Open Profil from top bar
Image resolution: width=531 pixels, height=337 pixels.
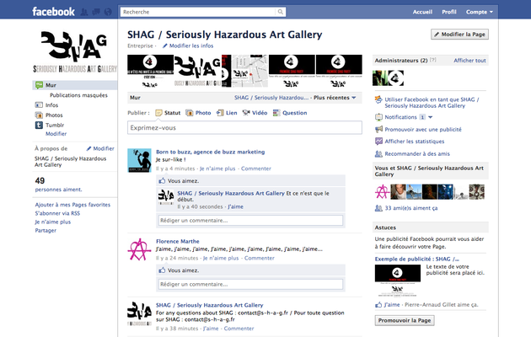point(449,12)
